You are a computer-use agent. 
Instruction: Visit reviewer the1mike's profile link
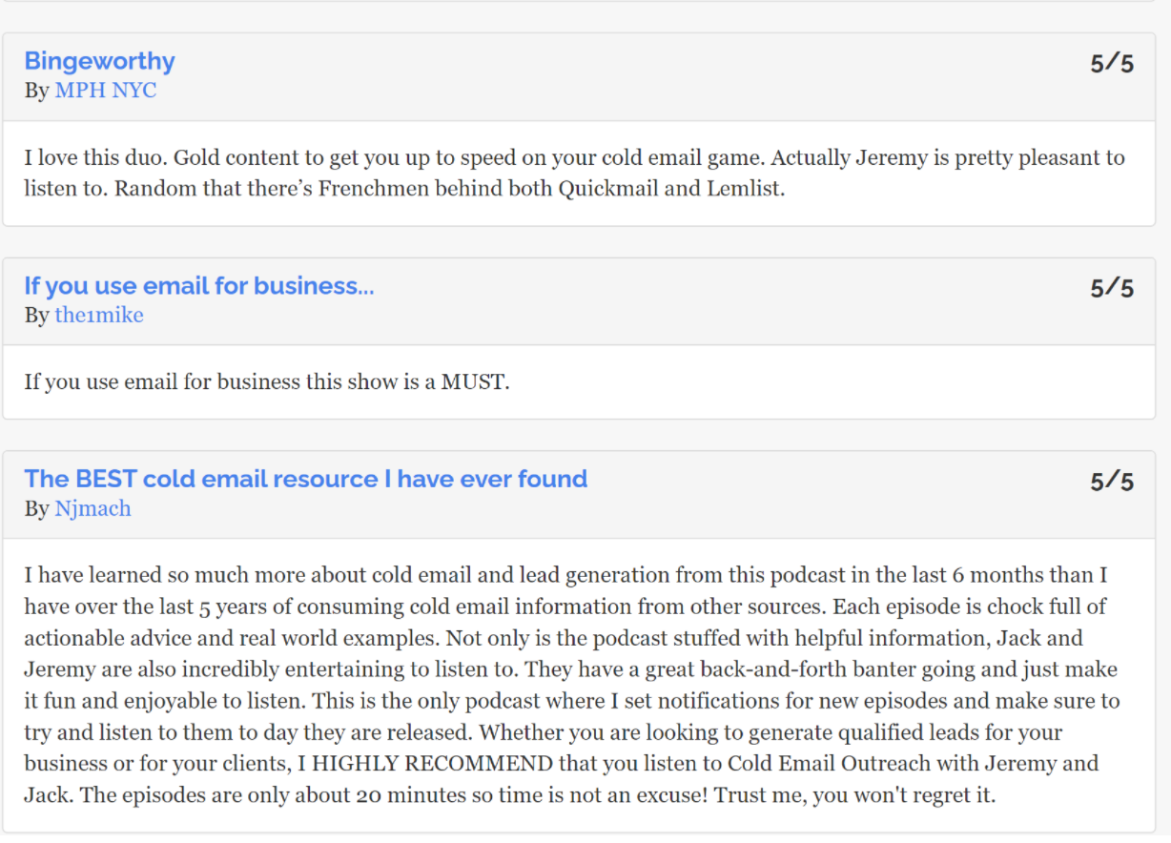point(99,315)
